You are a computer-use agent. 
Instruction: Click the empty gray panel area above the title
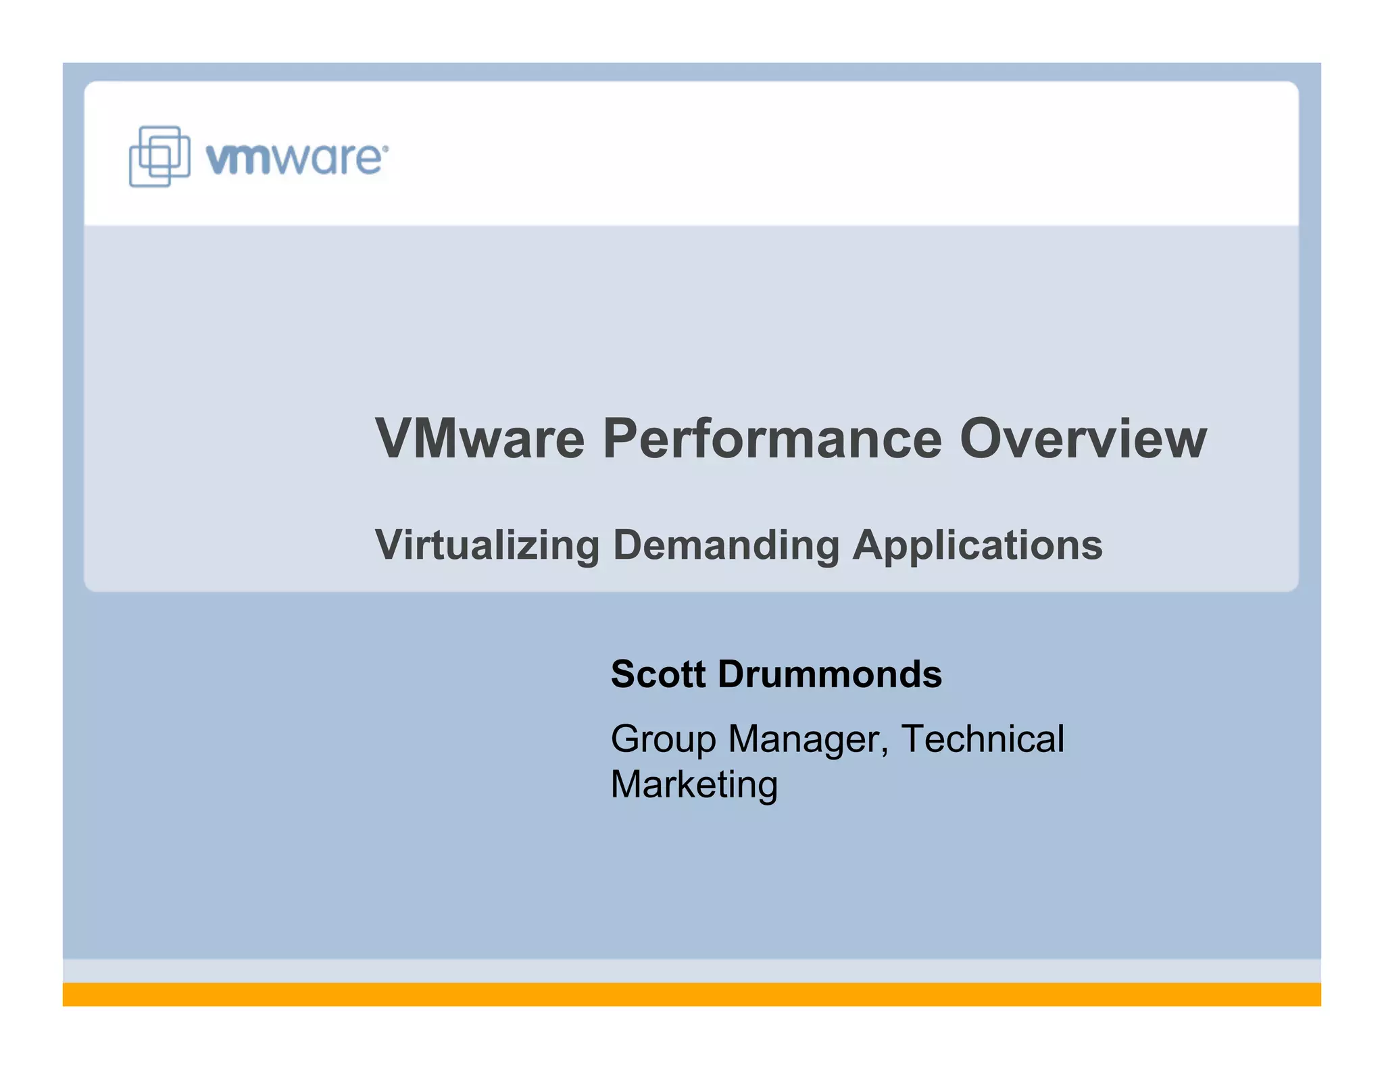point(692,311)
